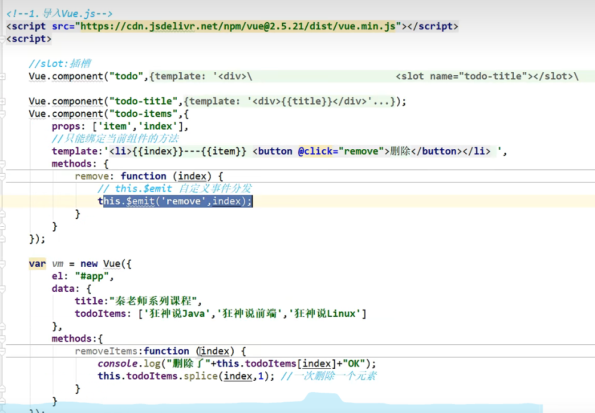This screenshot has width=595, height=413.
Task: Expand the folded "todo" component line
Action: (x=2, y=76)
